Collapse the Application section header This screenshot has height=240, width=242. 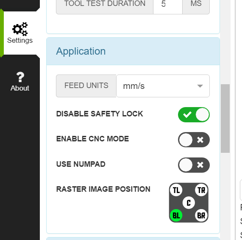coord(133,51)
